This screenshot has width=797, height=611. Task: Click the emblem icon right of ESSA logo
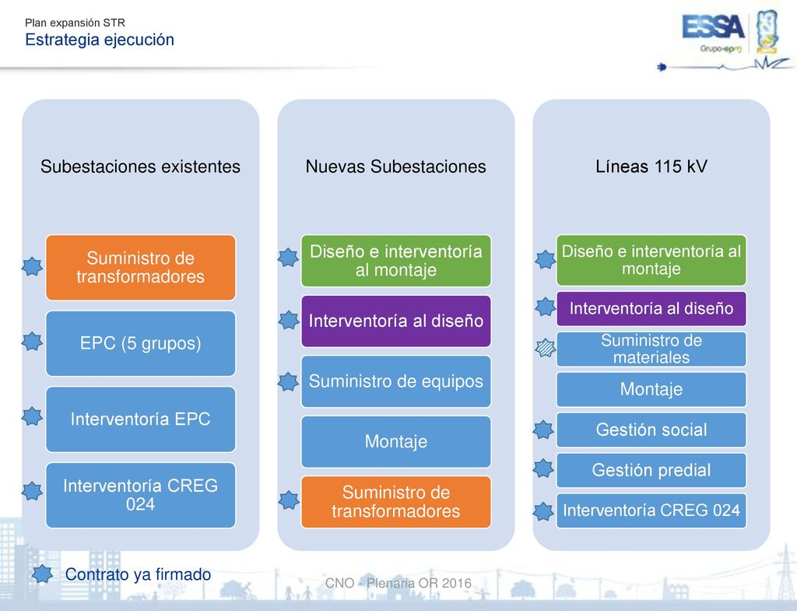pyautogui.click(x=767, y=31)
